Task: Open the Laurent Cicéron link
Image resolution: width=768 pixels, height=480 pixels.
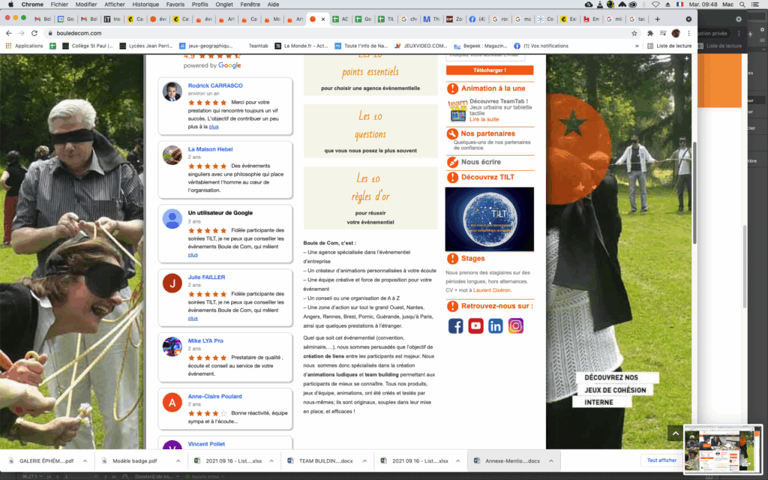Action: click(x=492, y=290)
